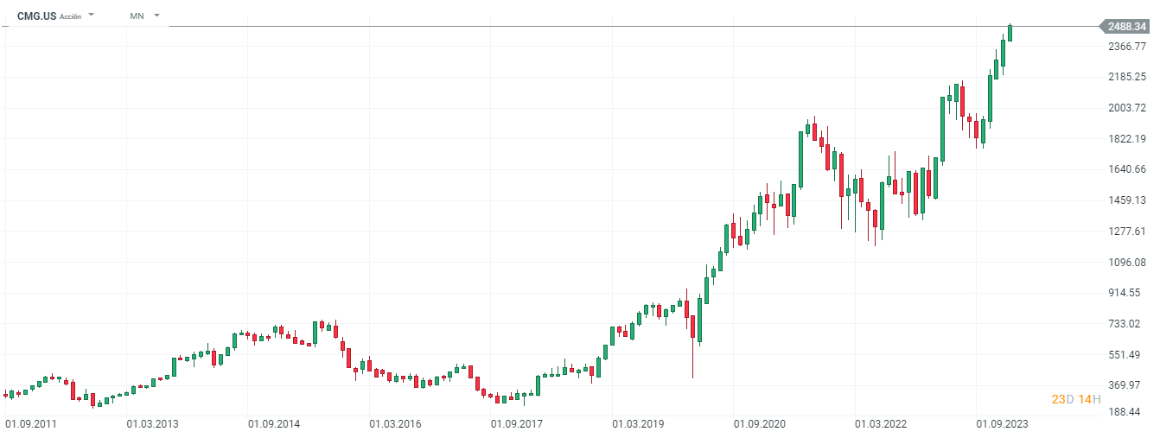This screenshot has width=1160, height=438.
Task: Click the 1277.61 price scale label
Action: point(1126,232)
